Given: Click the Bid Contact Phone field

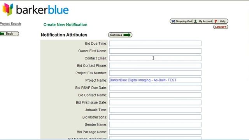Looking at the screenshot, I should (x=155, y=66).
